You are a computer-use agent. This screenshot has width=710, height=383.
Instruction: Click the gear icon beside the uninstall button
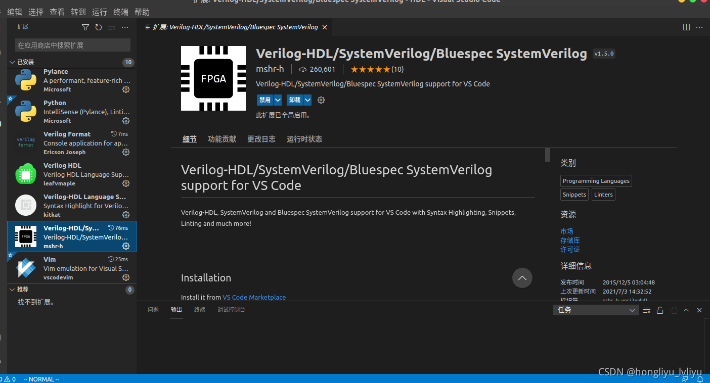[321, 100]
